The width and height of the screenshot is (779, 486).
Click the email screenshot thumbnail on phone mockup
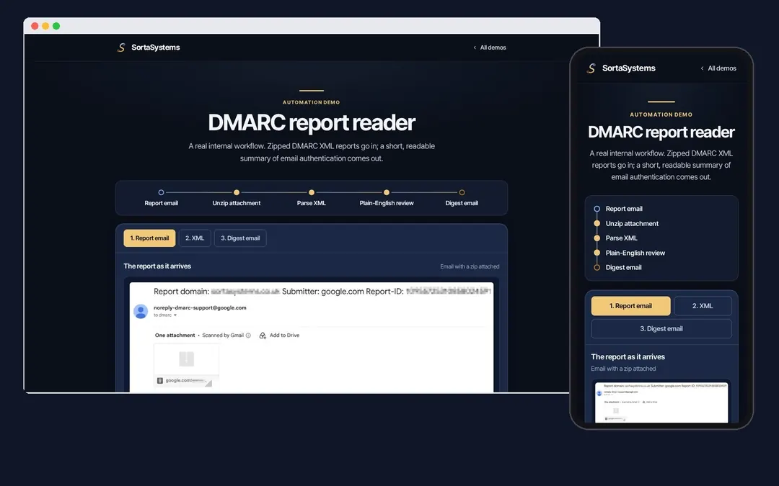[x=661, y=402]
